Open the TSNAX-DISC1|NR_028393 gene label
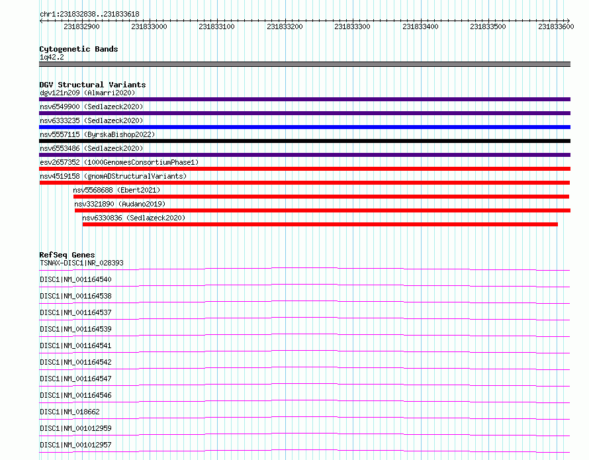 point(81,263)
